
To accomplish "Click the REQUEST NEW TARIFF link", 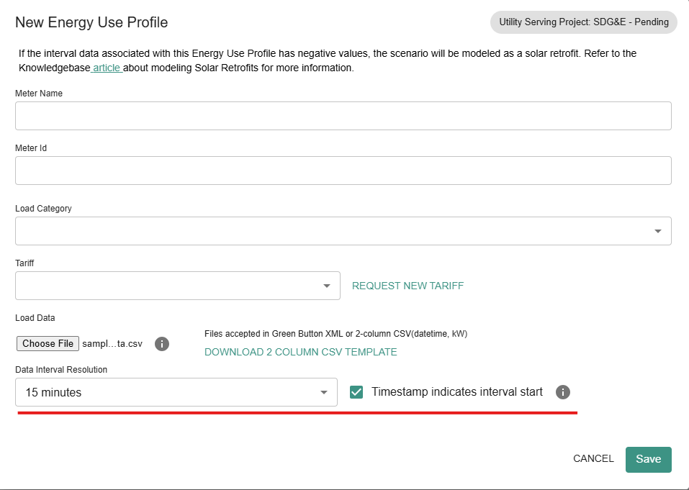I will click(x=407, y=286).
